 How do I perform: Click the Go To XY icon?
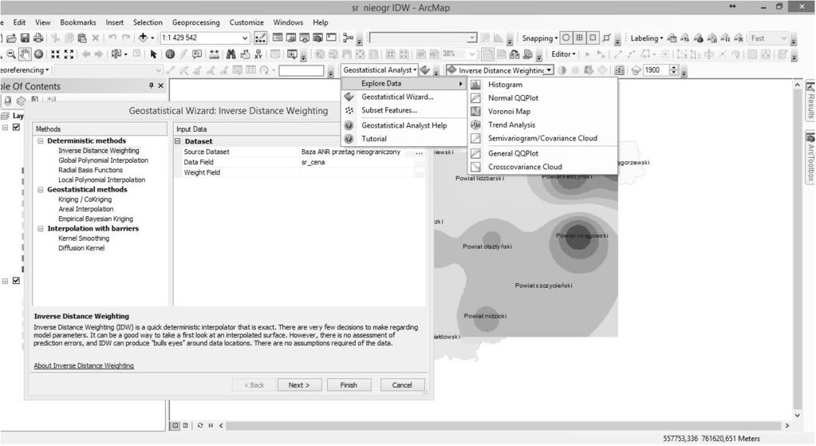(x=258, y=54)
